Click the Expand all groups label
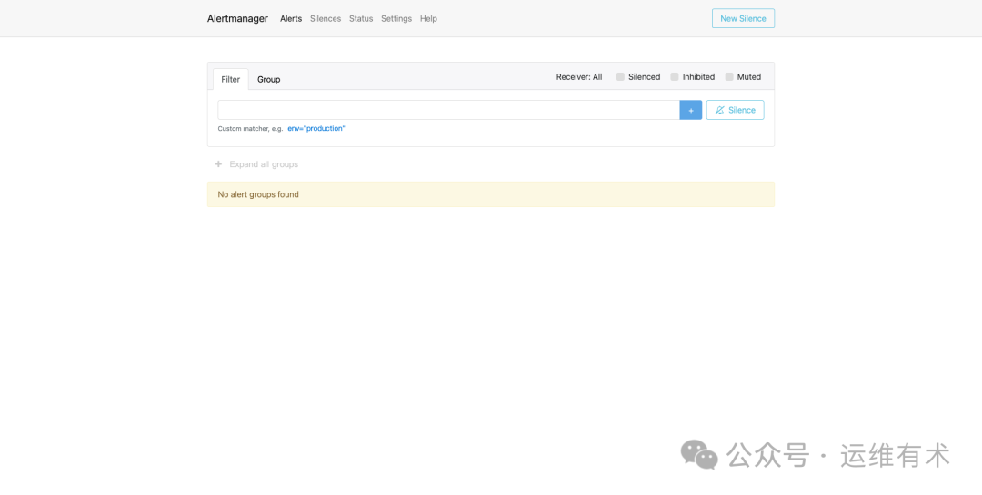 pyautogui.click(x=264, y=164)
